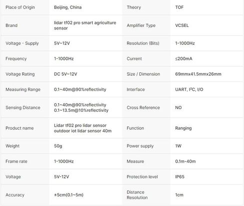Click the Measuring Range label
Image resolution: width=244 pixels, height=206 pixels.
click(23, 89)
